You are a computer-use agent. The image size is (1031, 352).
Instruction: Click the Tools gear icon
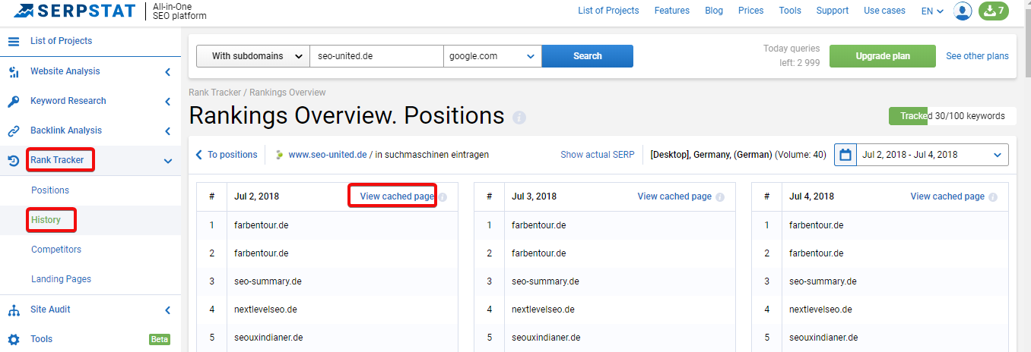click(x=14, y=339)
